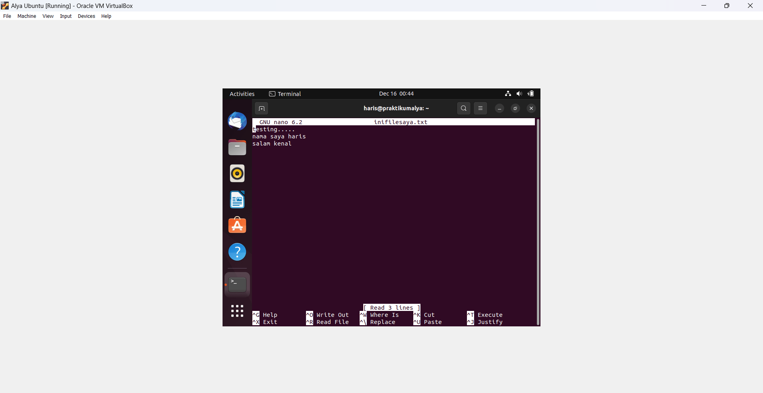The image size is (763, 393).
Task: Click the nano ^U Paste shortcut
Action: 428,322
